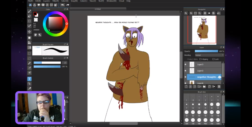Image resolution: width=252 pixels, height=127 pixels.
Task: Click the Redo arrow
Action: [x=68, y=5]
